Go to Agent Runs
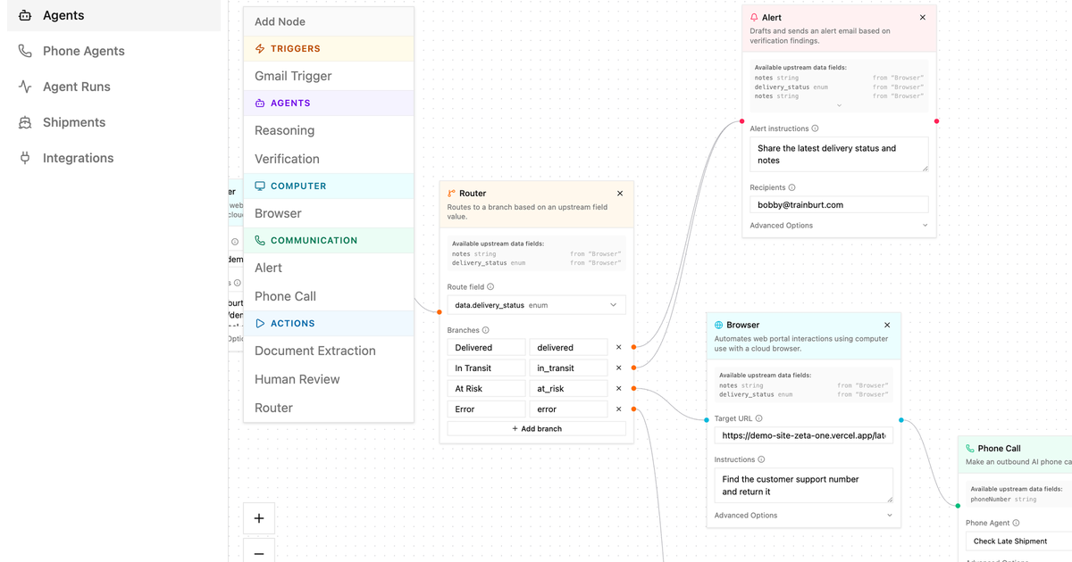This screenshot has height=562, width=1072. click(113, 87)
